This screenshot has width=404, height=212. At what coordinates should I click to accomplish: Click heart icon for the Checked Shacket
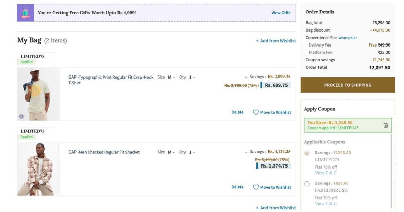(256, 187)
